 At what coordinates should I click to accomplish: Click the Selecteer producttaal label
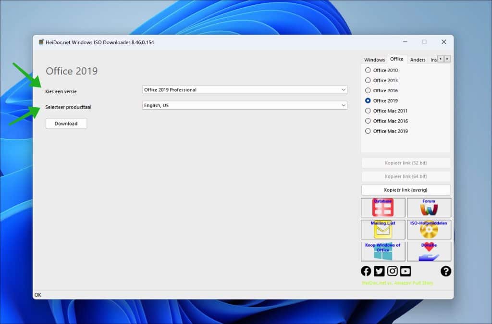tap(68, 107)
